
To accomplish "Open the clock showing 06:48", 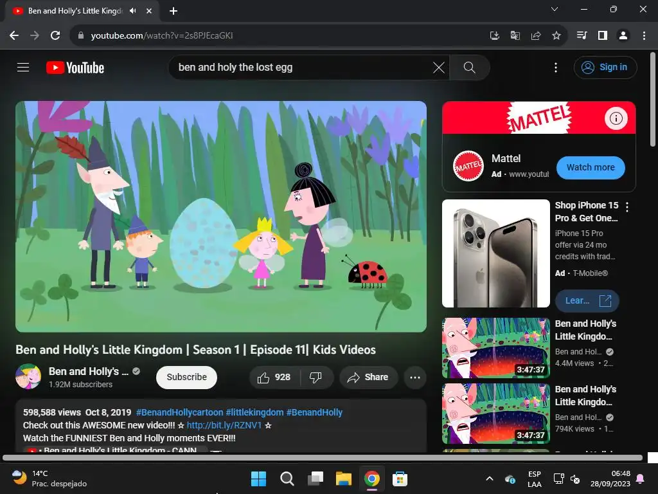I will tap(610, 479).
